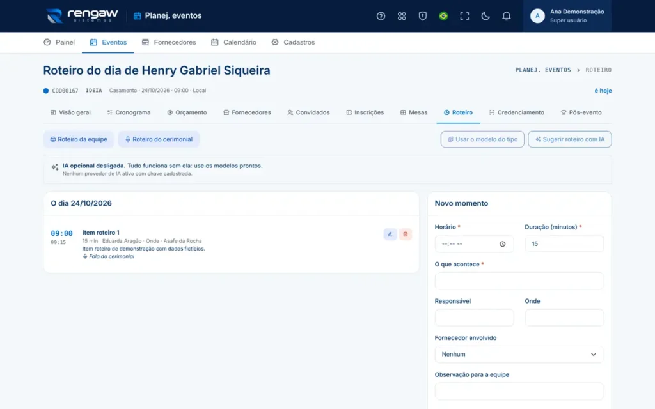Switch to Cronograma tab
This screenshot has height=409, width=655.
(x=129, y=112)
